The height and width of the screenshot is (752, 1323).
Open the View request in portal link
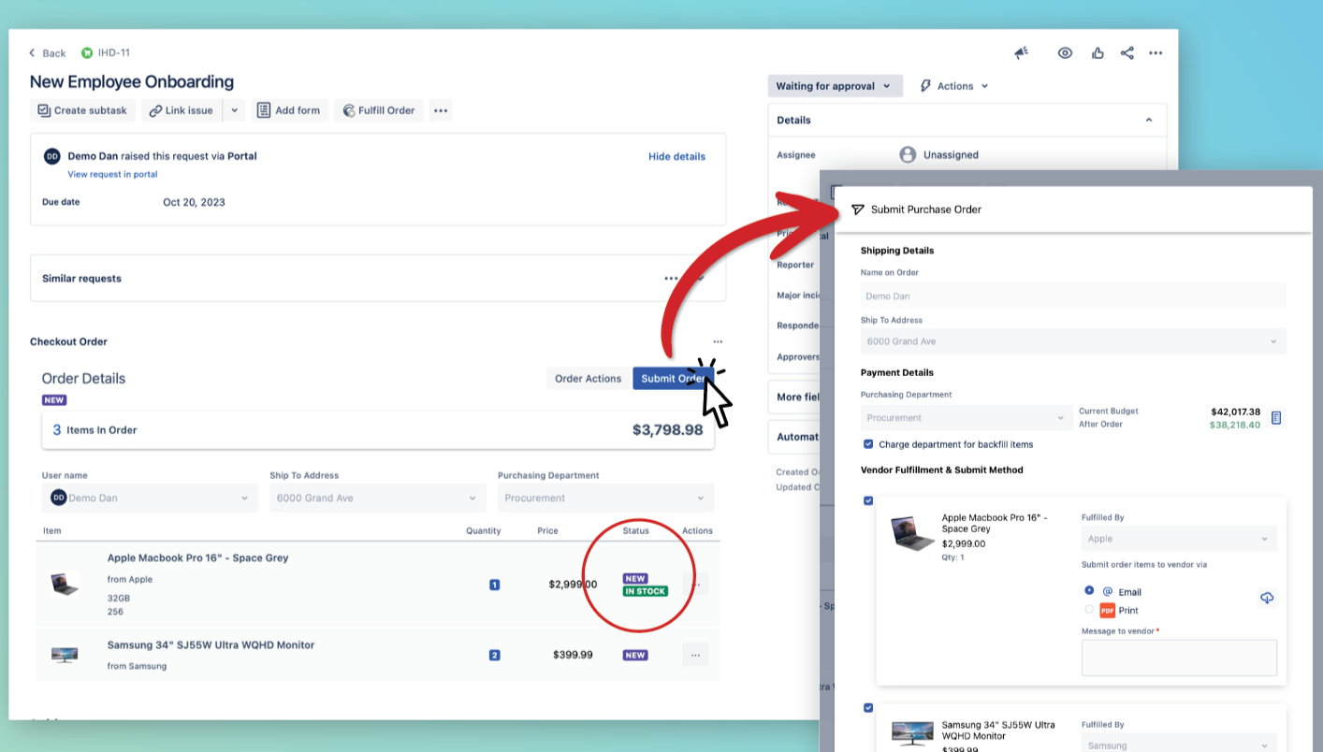click(112, 174)
